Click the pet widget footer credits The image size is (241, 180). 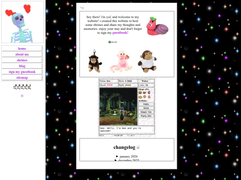[117, 136]
